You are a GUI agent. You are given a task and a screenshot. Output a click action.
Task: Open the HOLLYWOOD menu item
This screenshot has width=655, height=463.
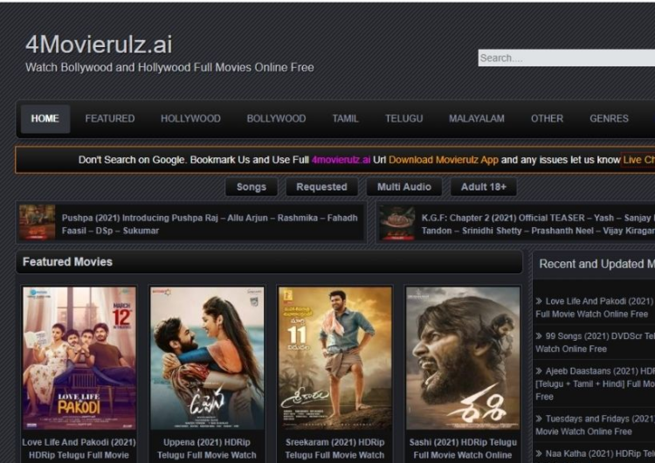pos(190,119)
